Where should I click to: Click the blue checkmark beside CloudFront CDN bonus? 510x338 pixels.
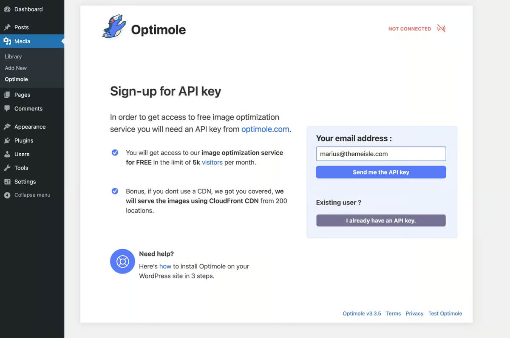[115, 191]
